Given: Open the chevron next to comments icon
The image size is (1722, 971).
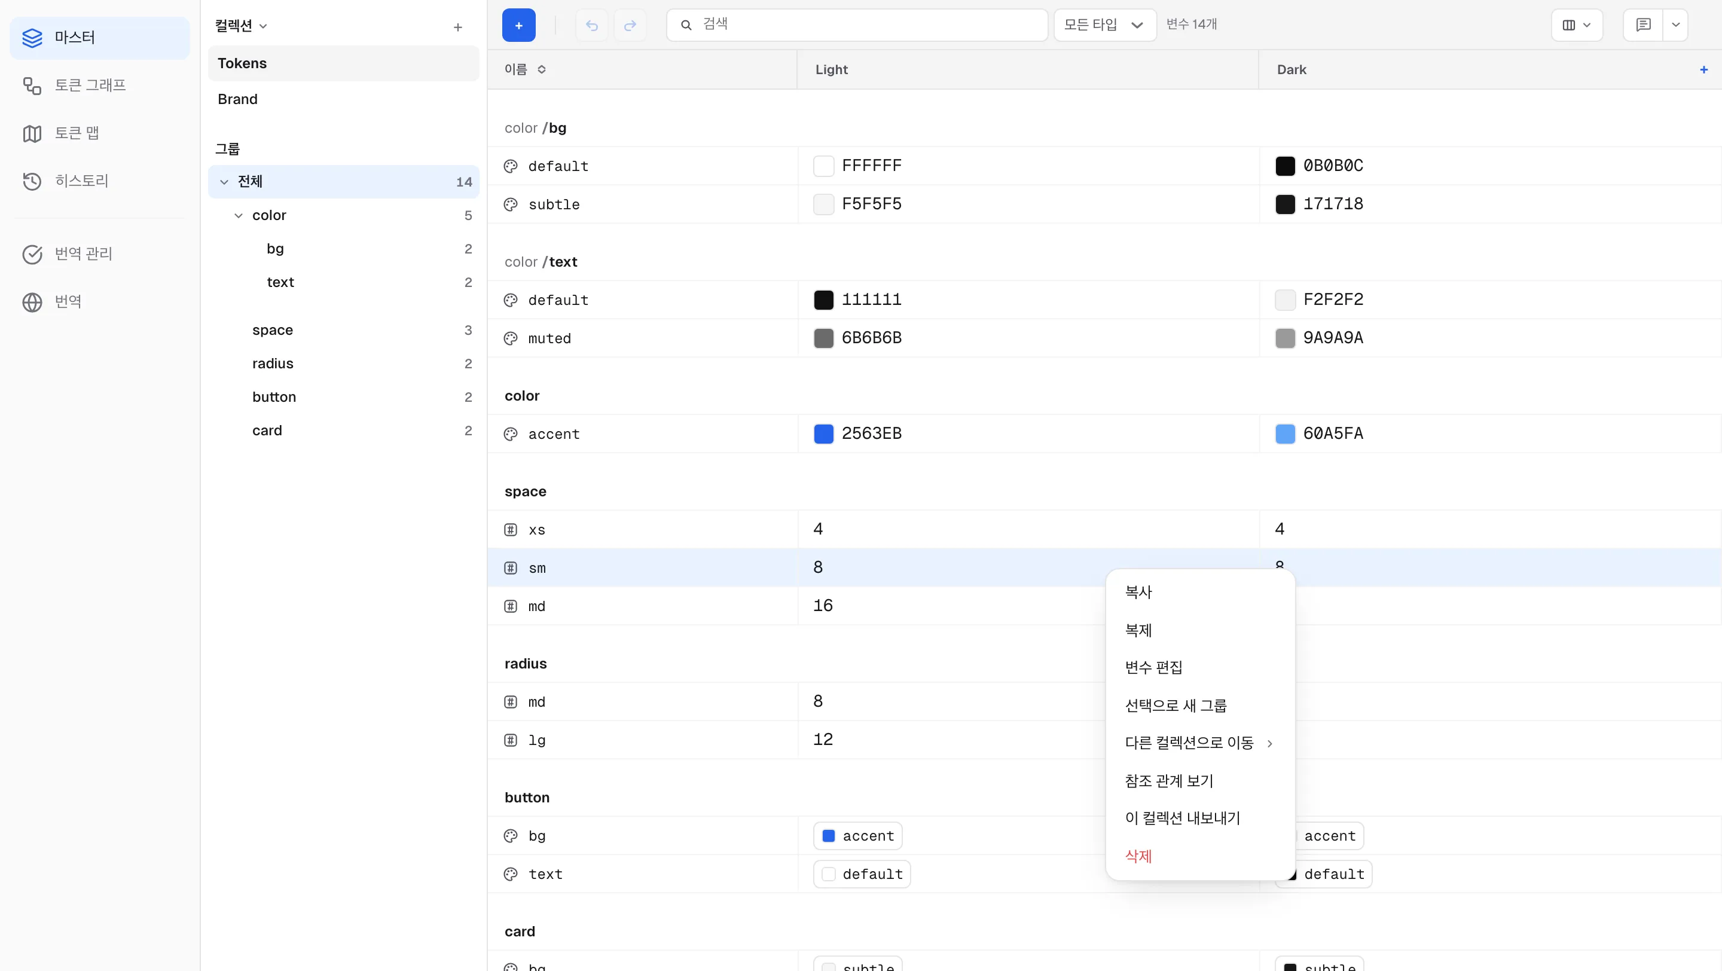Looking at the screenshot, I should pyautogui.click(x=1675, y=25).
